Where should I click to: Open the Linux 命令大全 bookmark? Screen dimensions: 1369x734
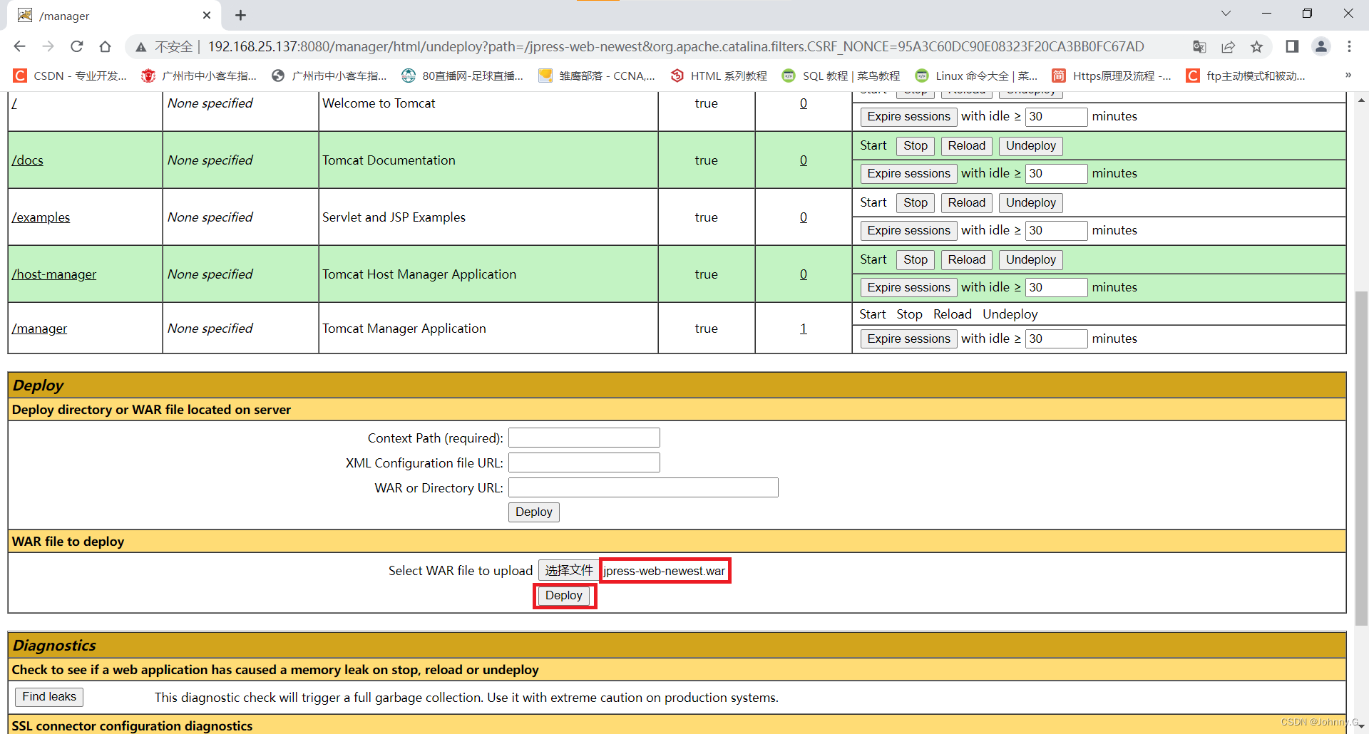pyautogui.click(x=977, y=76)
